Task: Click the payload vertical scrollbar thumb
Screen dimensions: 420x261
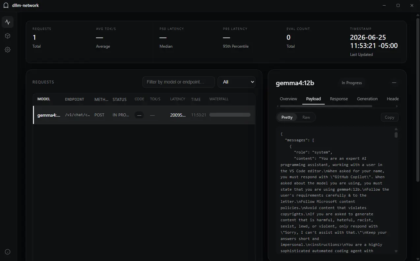Action: click(x=396, y=135)
